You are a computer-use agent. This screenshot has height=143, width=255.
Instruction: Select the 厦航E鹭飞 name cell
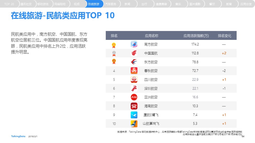point(151,115)
